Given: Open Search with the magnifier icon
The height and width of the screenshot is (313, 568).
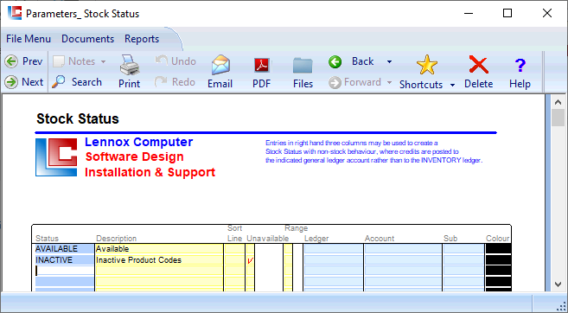Looking at the screenshot, I should (58, 82).
